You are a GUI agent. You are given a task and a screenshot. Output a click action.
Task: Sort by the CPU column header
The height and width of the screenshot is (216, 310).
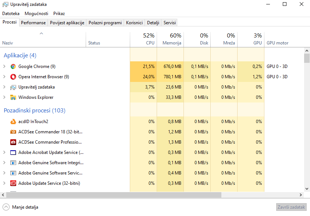click(143, 39)
